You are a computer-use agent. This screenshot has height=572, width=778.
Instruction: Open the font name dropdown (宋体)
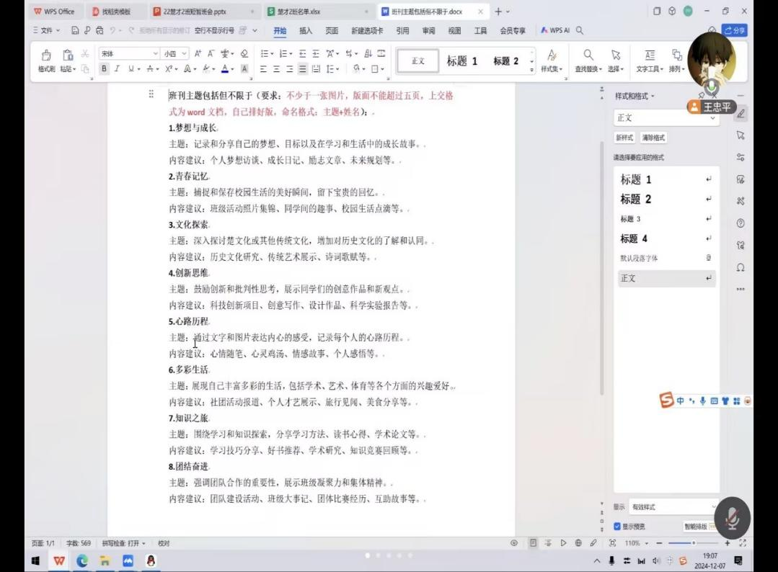(x=129, y=54)
